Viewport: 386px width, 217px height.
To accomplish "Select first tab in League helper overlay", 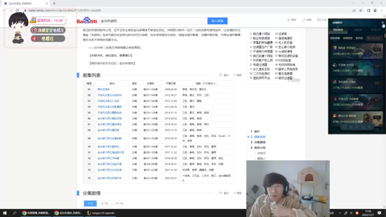I will click(x=338, y=30).
